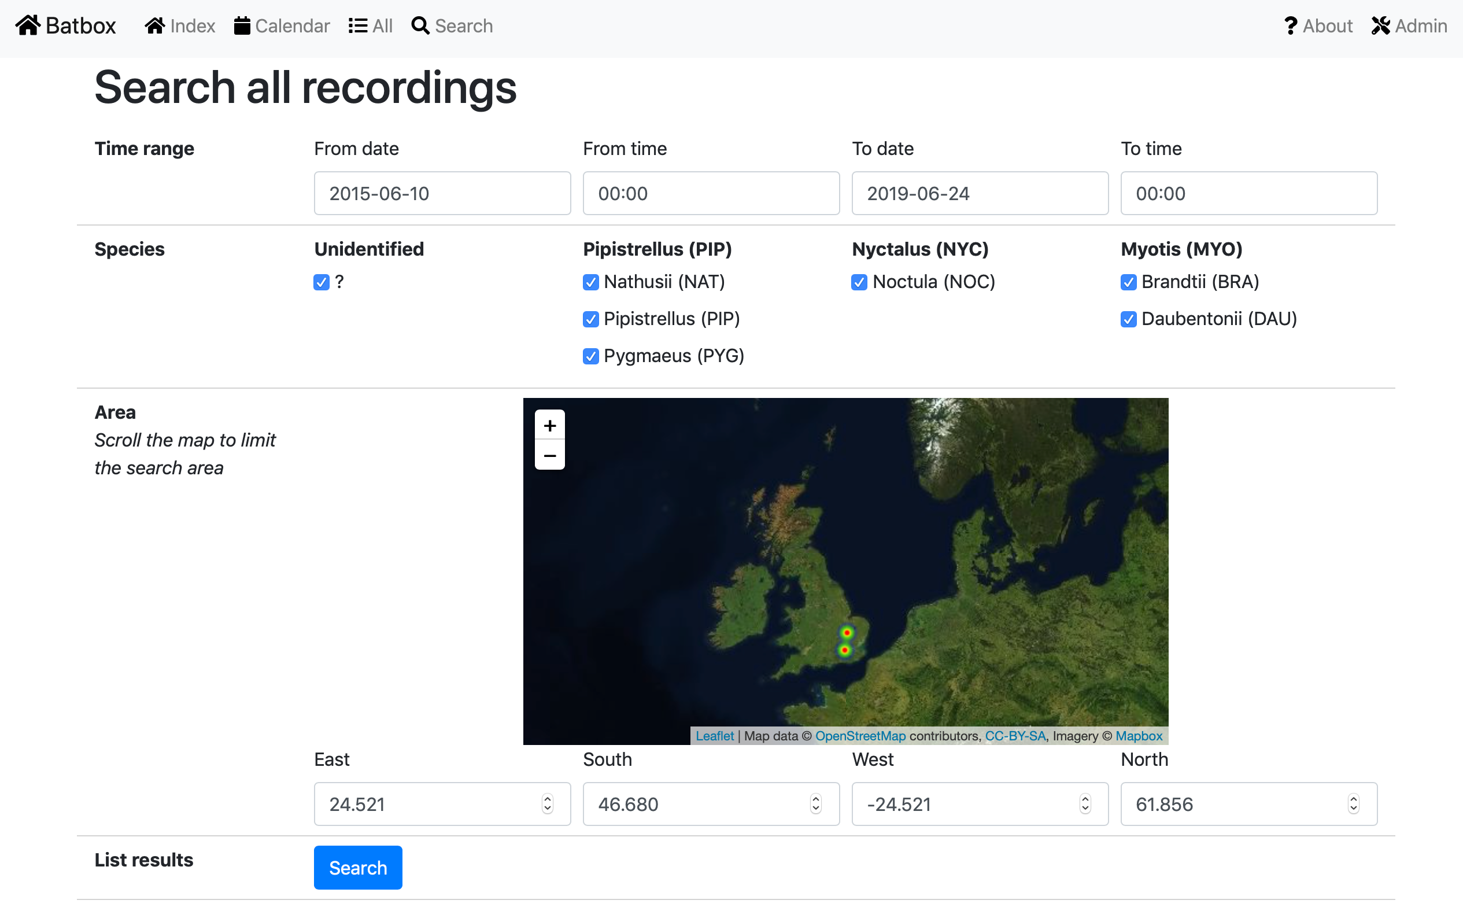Open the All recordings list icon
This screenshot has height=922, width=1463.
tap(358, 26)
